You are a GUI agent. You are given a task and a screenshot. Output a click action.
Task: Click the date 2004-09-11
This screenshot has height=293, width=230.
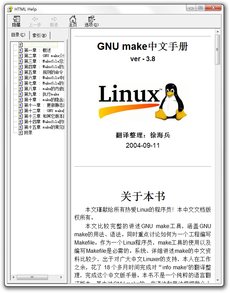click(143, 145)
